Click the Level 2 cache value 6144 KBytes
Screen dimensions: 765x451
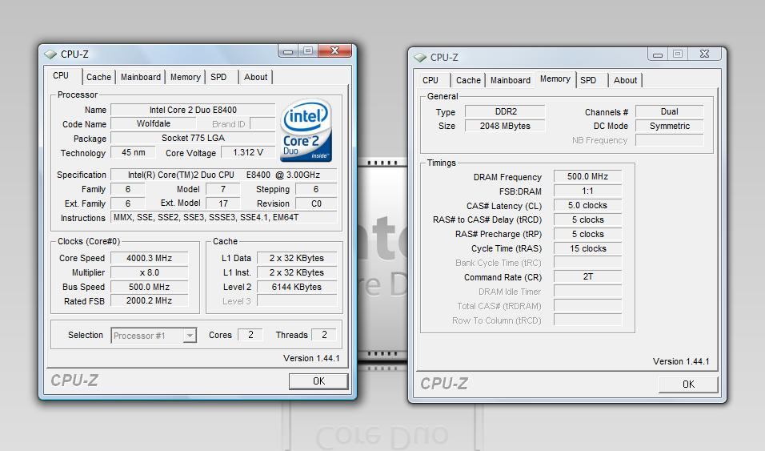(297, 287)
